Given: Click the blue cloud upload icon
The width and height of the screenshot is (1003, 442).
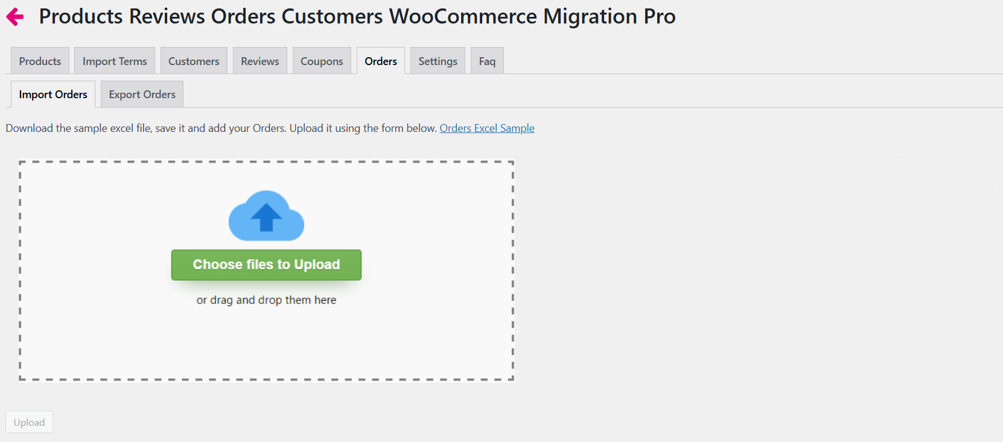Looking at the screenshot, I should pos(266,216).
